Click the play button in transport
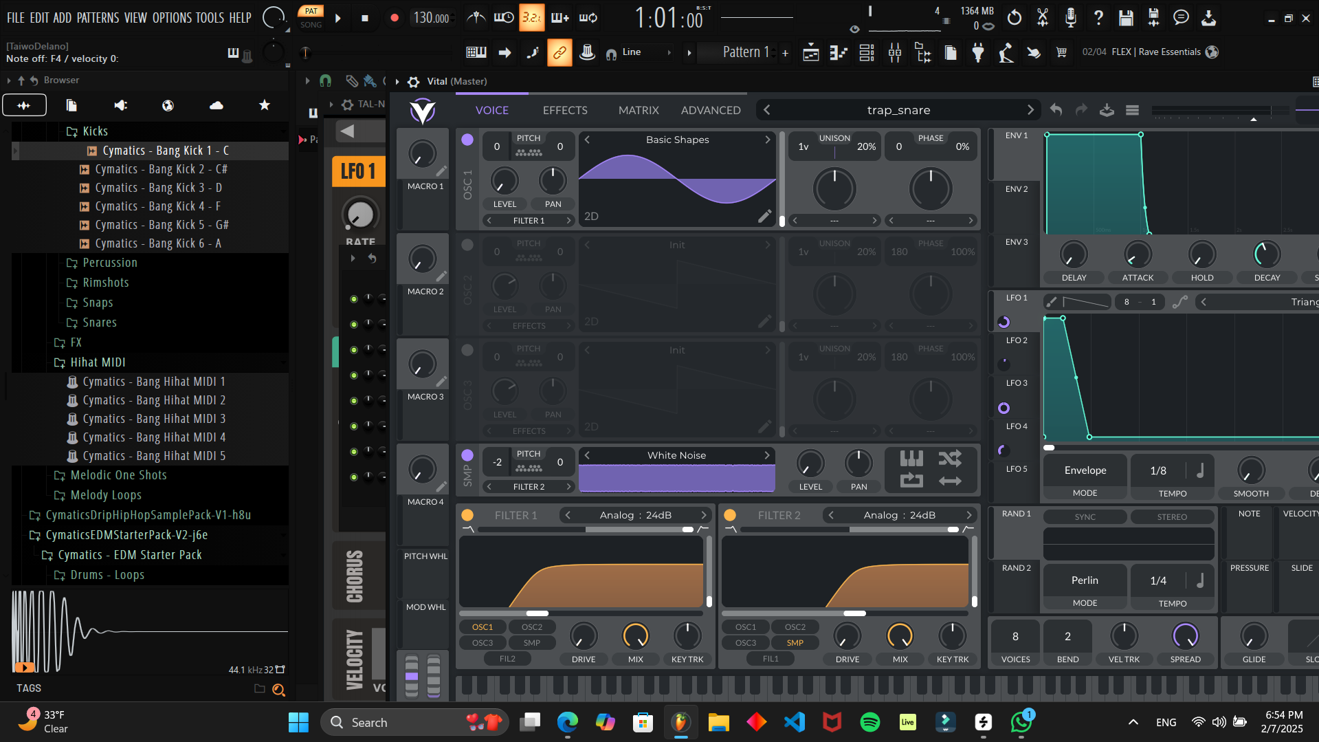The height and width of the screenshot is (742, 1319). pos(338,19)
